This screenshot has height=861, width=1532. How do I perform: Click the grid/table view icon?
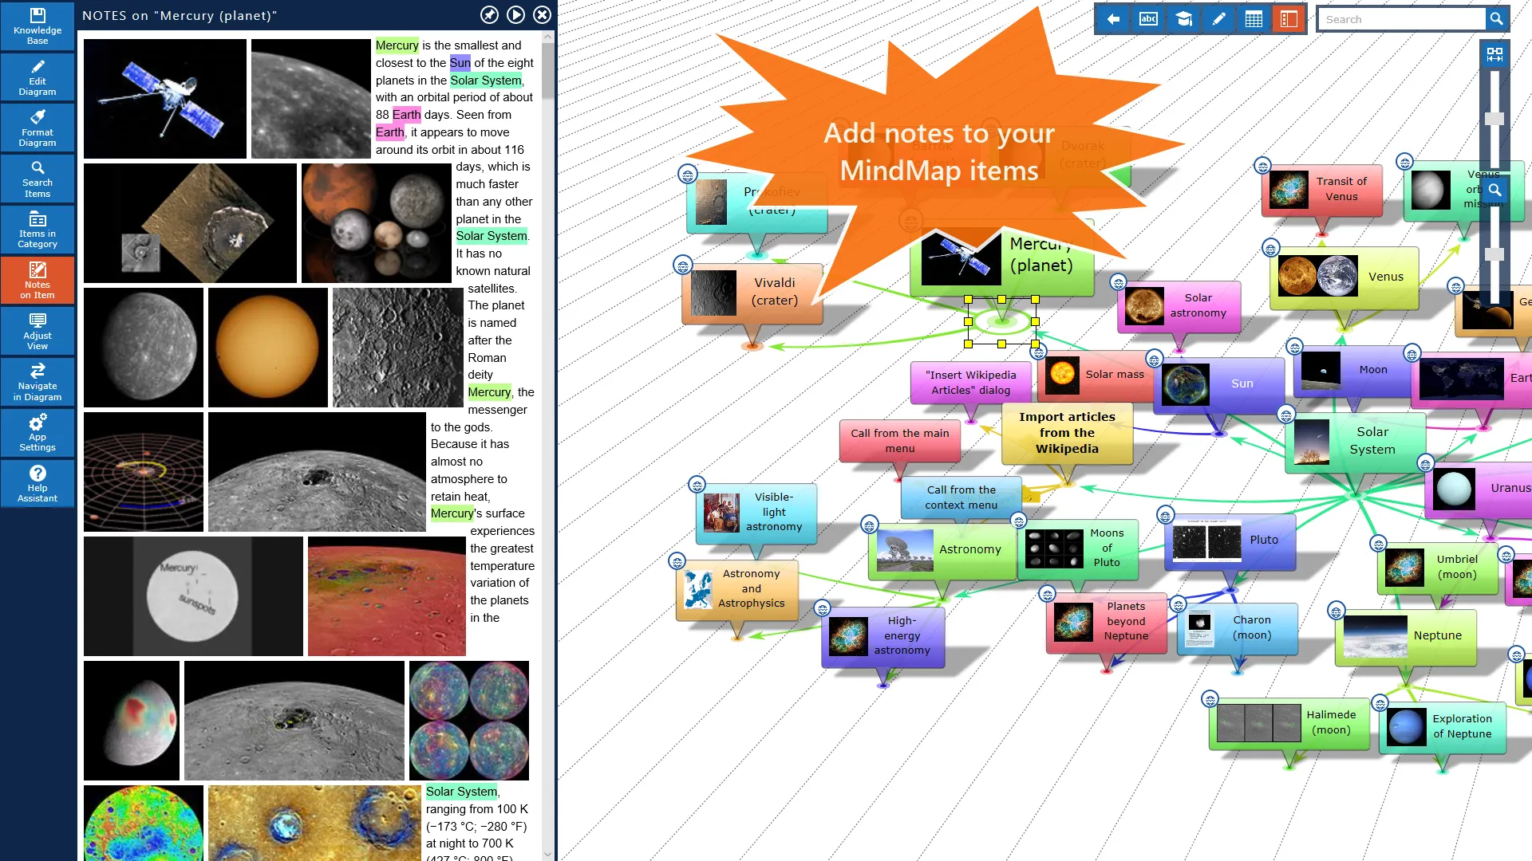click(x=1255, y=18)
